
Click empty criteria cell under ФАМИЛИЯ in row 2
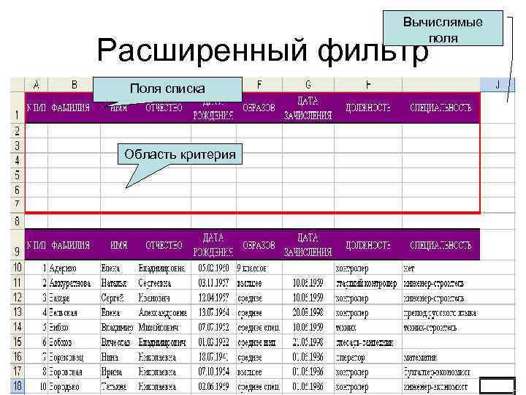[74, 130]
